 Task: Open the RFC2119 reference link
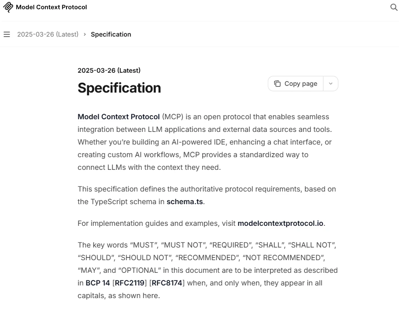[x=130, y=283]
